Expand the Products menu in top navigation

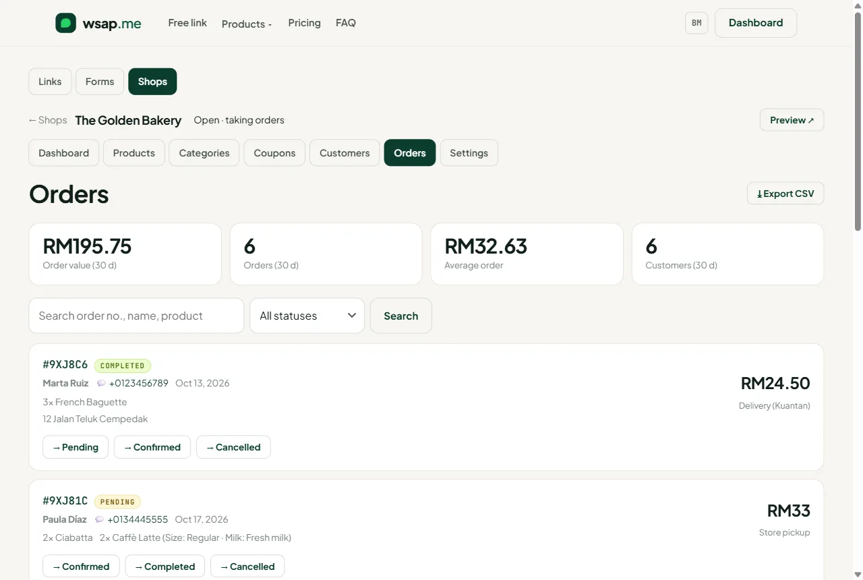pyautogui.click(x=247, y=24)
